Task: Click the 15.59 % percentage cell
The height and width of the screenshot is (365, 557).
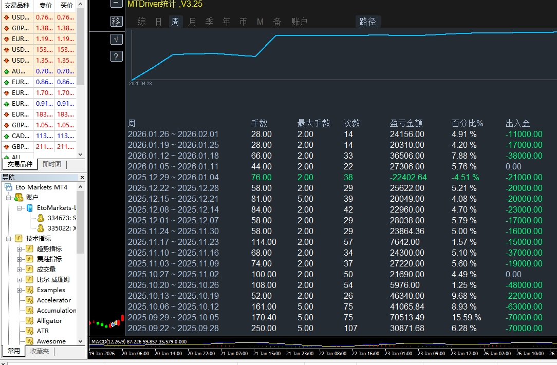Action: click(466, 317)
